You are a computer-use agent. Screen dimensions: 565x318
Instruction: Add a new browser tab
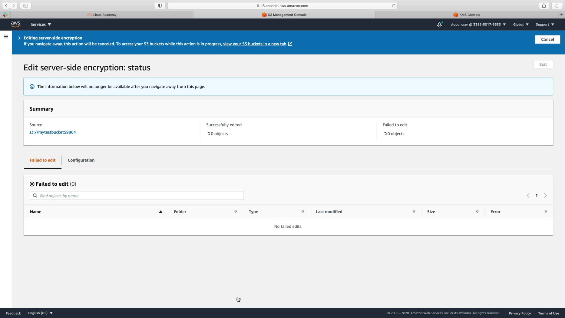tap(561, 15)
